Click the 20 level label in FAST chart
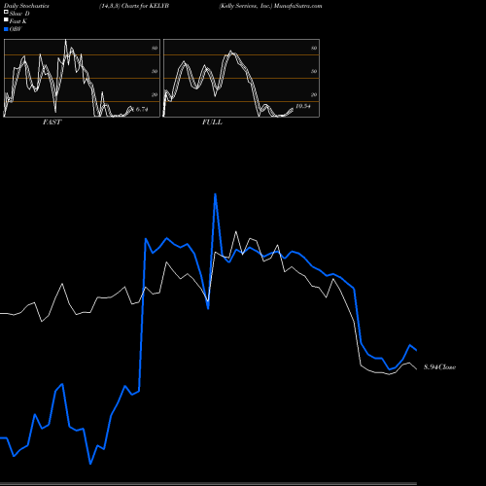 tap(155, 94)
